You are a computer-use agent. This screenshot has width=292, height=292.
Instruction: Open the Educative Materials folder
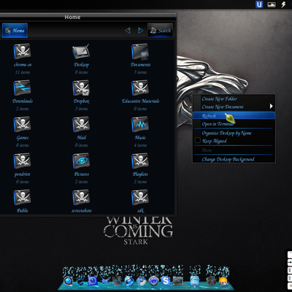coord(140,88)
